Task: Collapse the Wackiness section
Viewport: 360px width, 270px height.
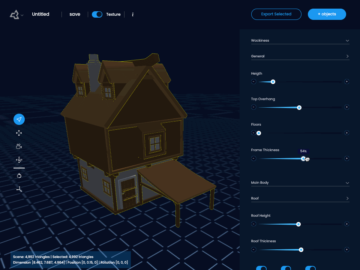Action: (x=347, y=40)
